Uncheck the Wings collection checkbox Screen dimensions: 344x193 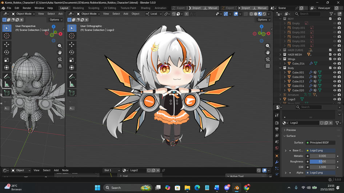330,59
